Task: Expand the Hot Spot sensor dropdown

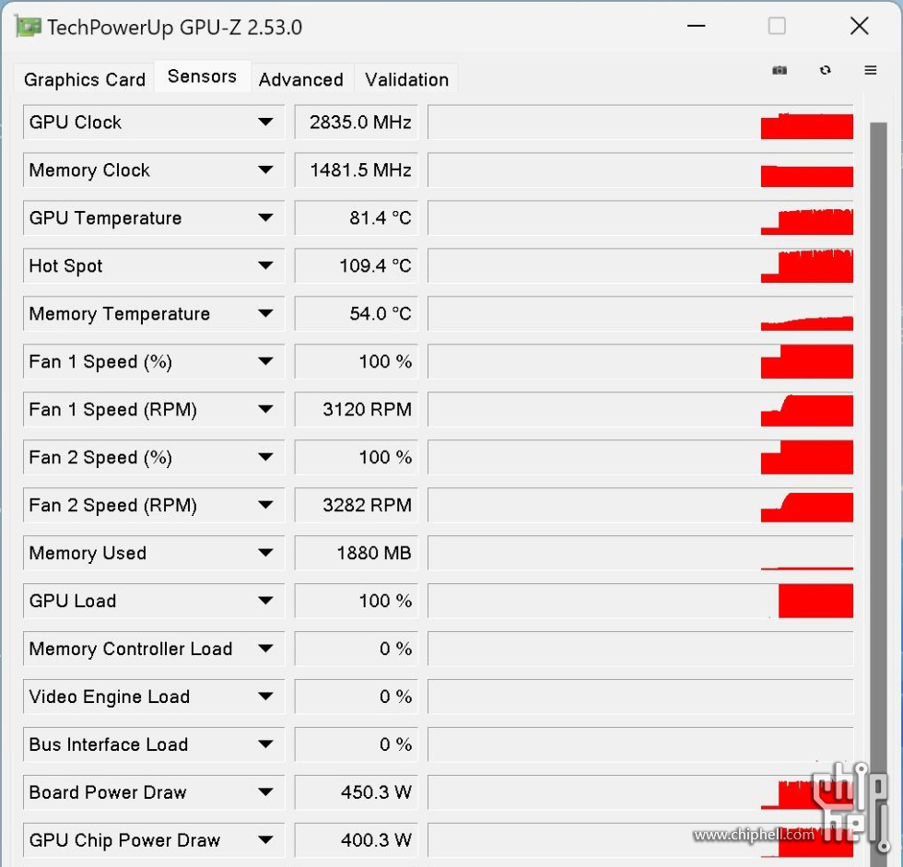Action: coord(265,265)
